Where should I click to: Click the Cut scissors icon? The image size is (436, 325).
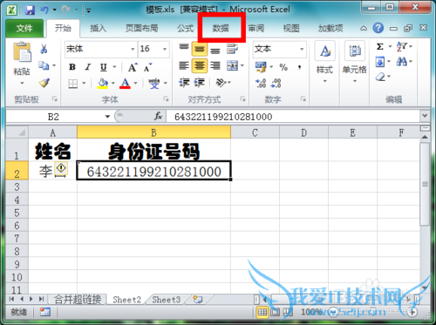click(44, 49)
